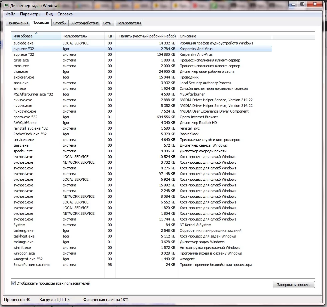Switch to the Службы tab
This screenshot has height=307, width=327.
tap(60, 23)
